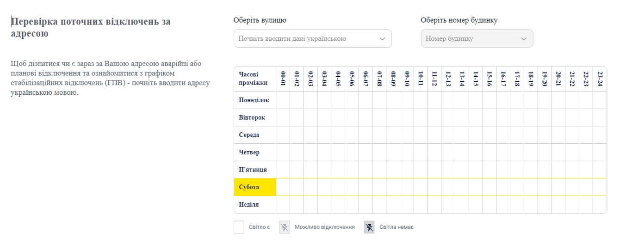
Task: Click the 'Можливо відключення' legend label
Action: pyautogui.click(x=324, y=227)
